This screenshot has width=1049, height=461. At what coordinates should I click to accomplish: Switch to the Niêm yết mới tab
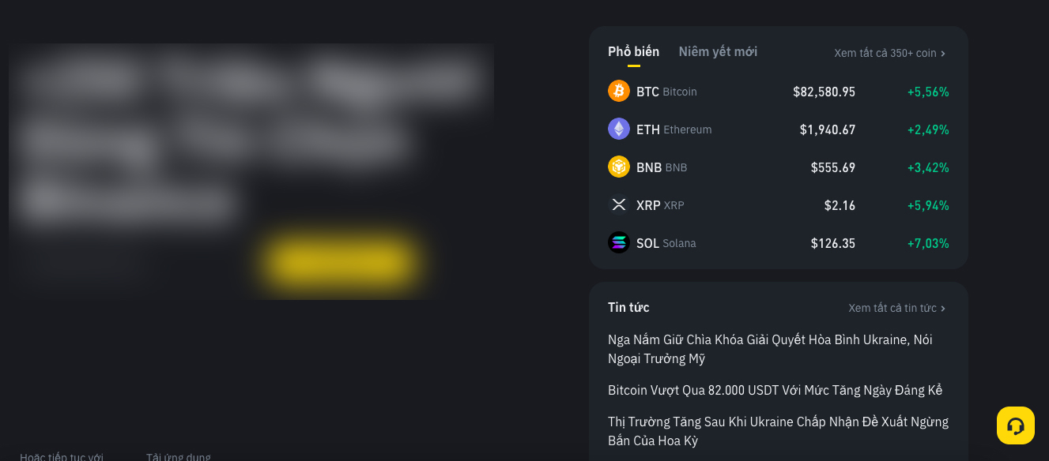(718, 52)
